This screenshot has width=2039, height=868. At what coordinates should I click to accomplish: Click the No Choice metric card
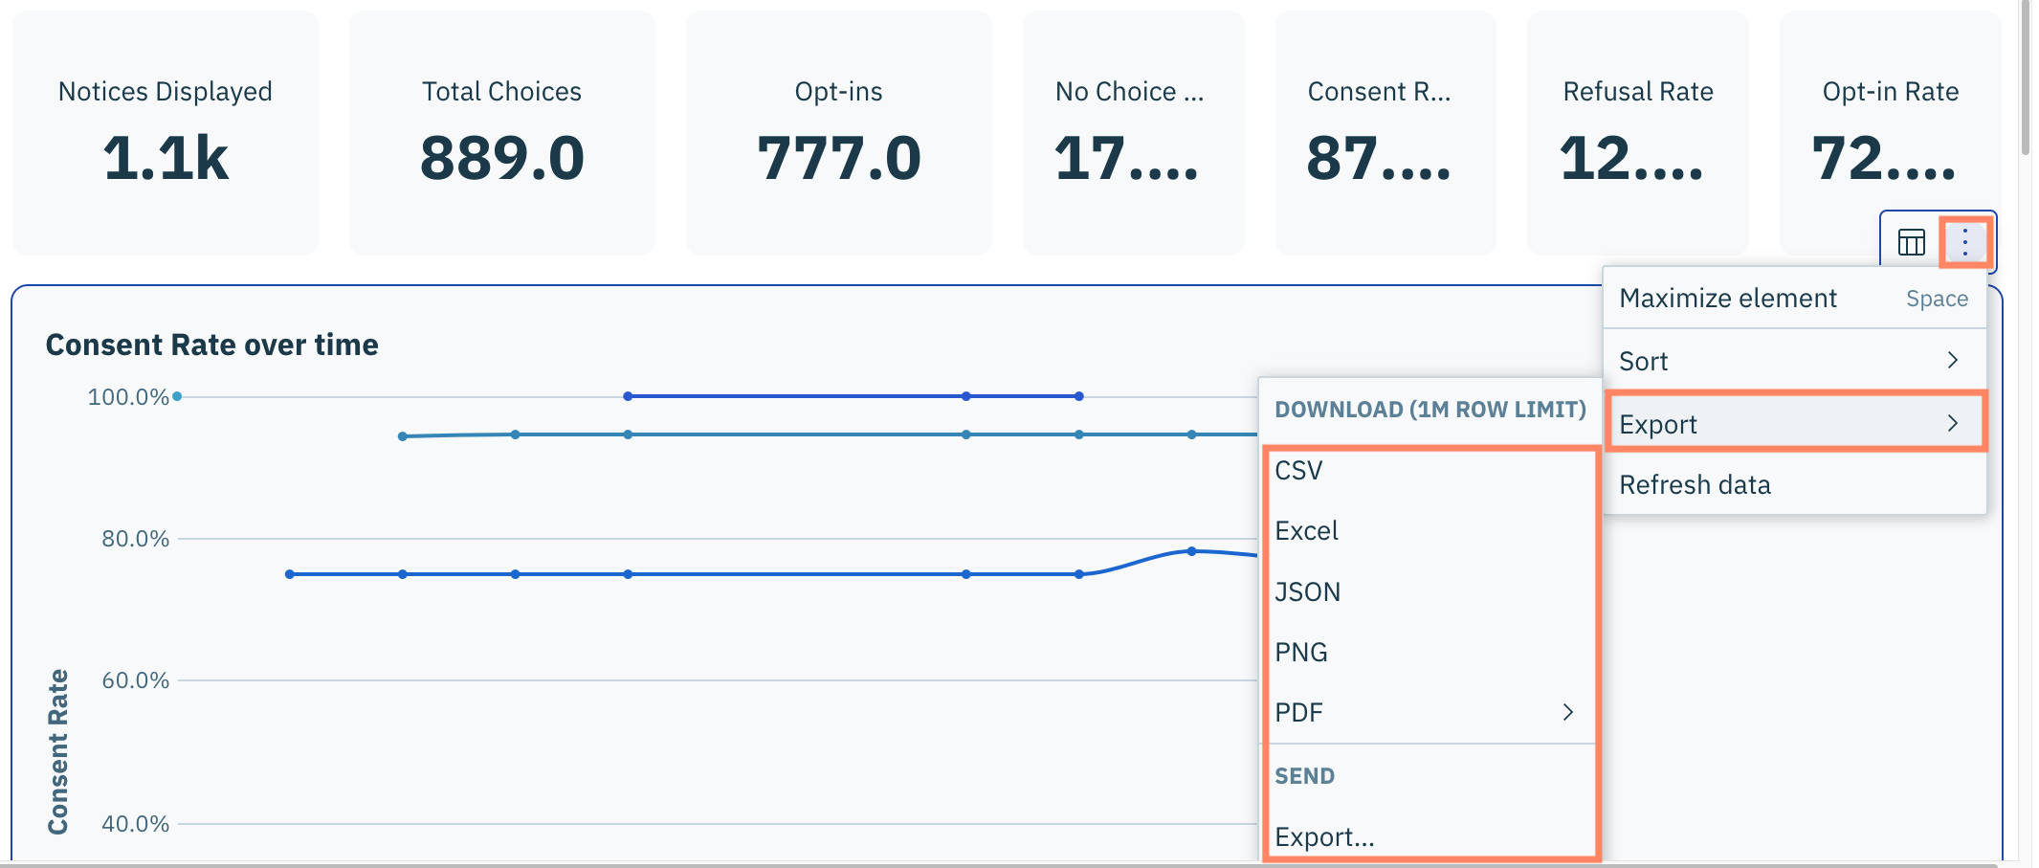[1133, 132]
